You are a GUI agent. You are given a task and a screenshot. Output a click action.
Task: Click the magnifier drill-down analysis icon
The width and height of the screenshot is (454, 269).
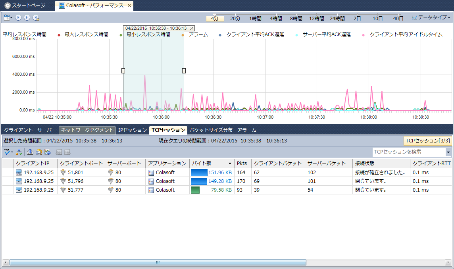tap(39, 152)
